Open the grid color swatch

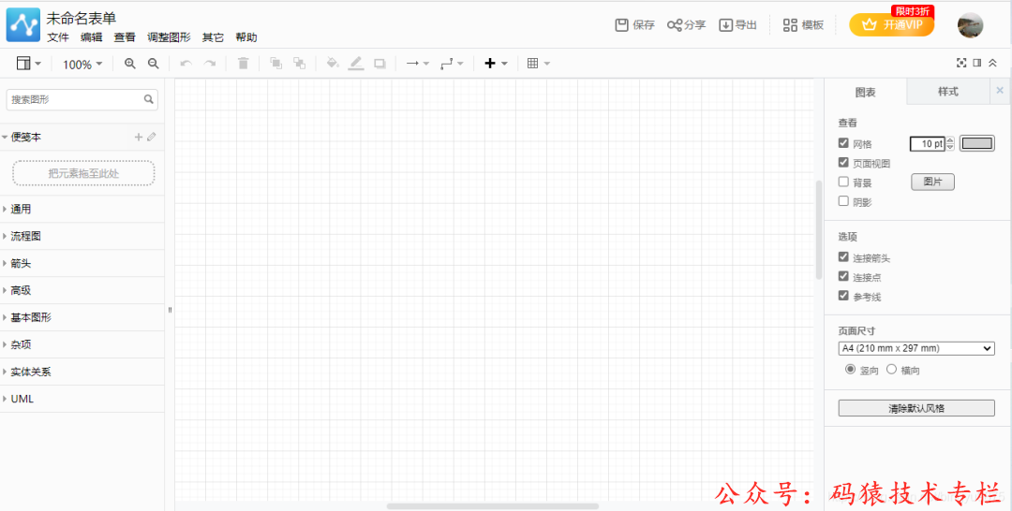tap(977, 143)
